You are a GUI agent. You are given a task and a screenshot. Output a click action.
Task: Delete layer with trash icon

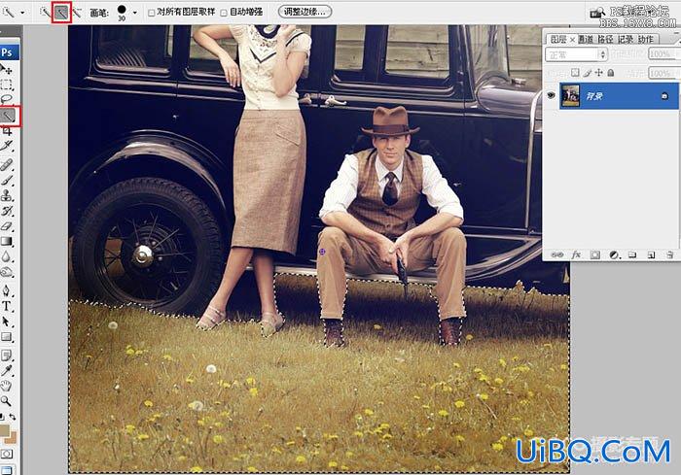pos(669,254)
